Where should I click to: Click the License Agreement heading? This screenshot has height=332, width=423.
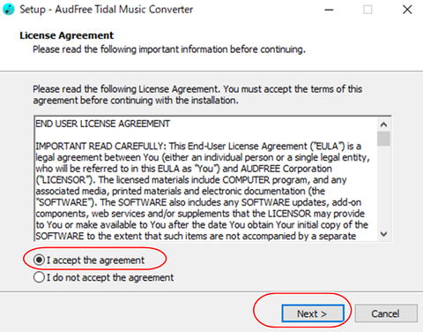[66, 35]
